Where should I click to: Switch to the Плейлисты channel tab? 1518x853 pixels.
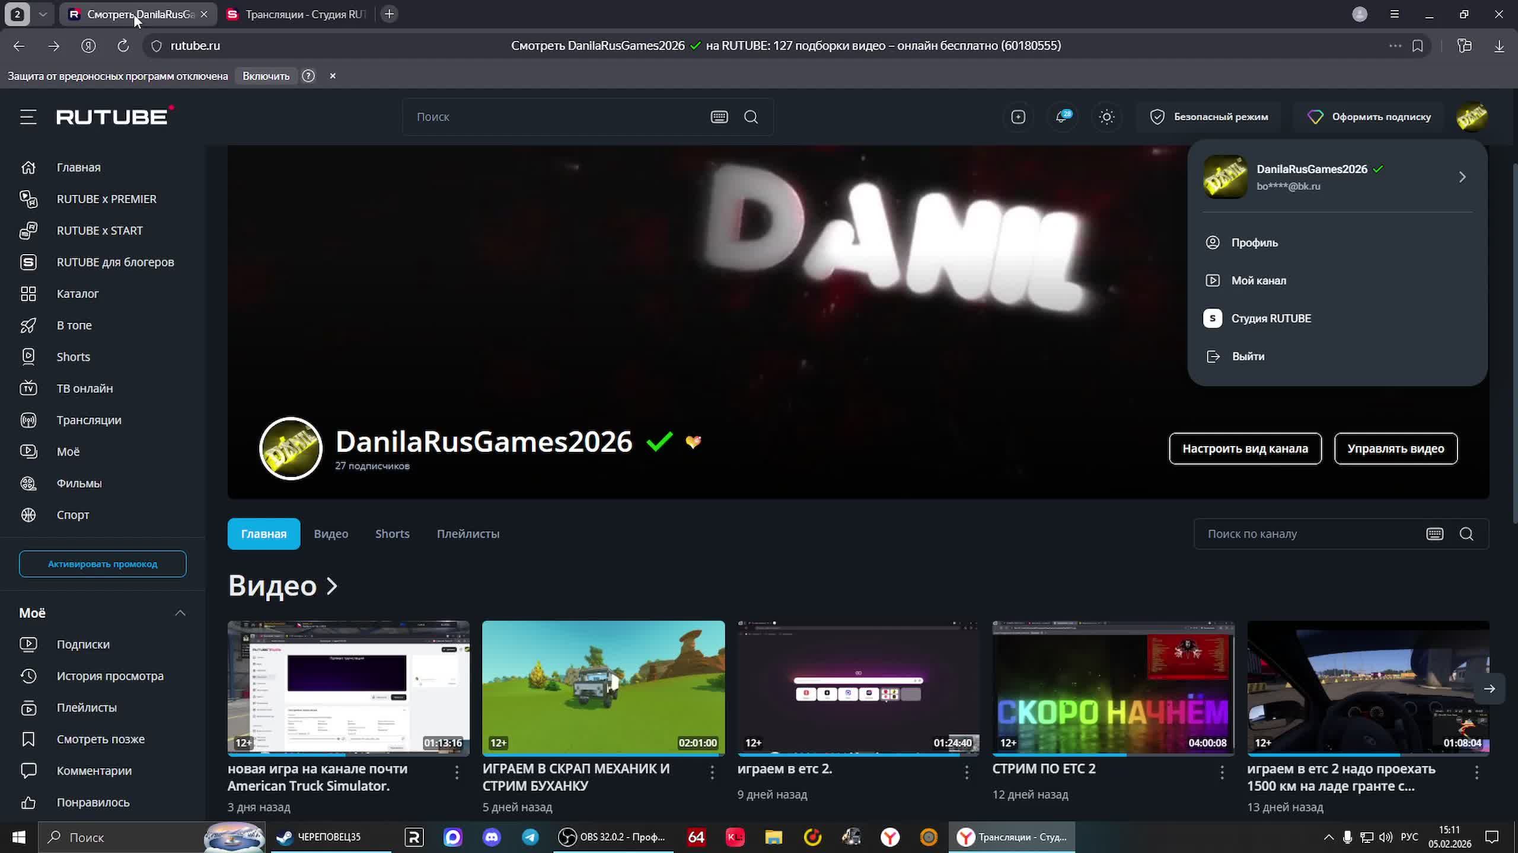pos(468,534)
